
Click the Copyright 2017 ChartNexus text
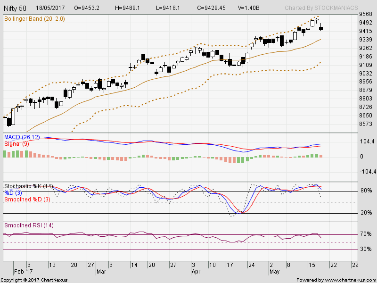[34, 280]
